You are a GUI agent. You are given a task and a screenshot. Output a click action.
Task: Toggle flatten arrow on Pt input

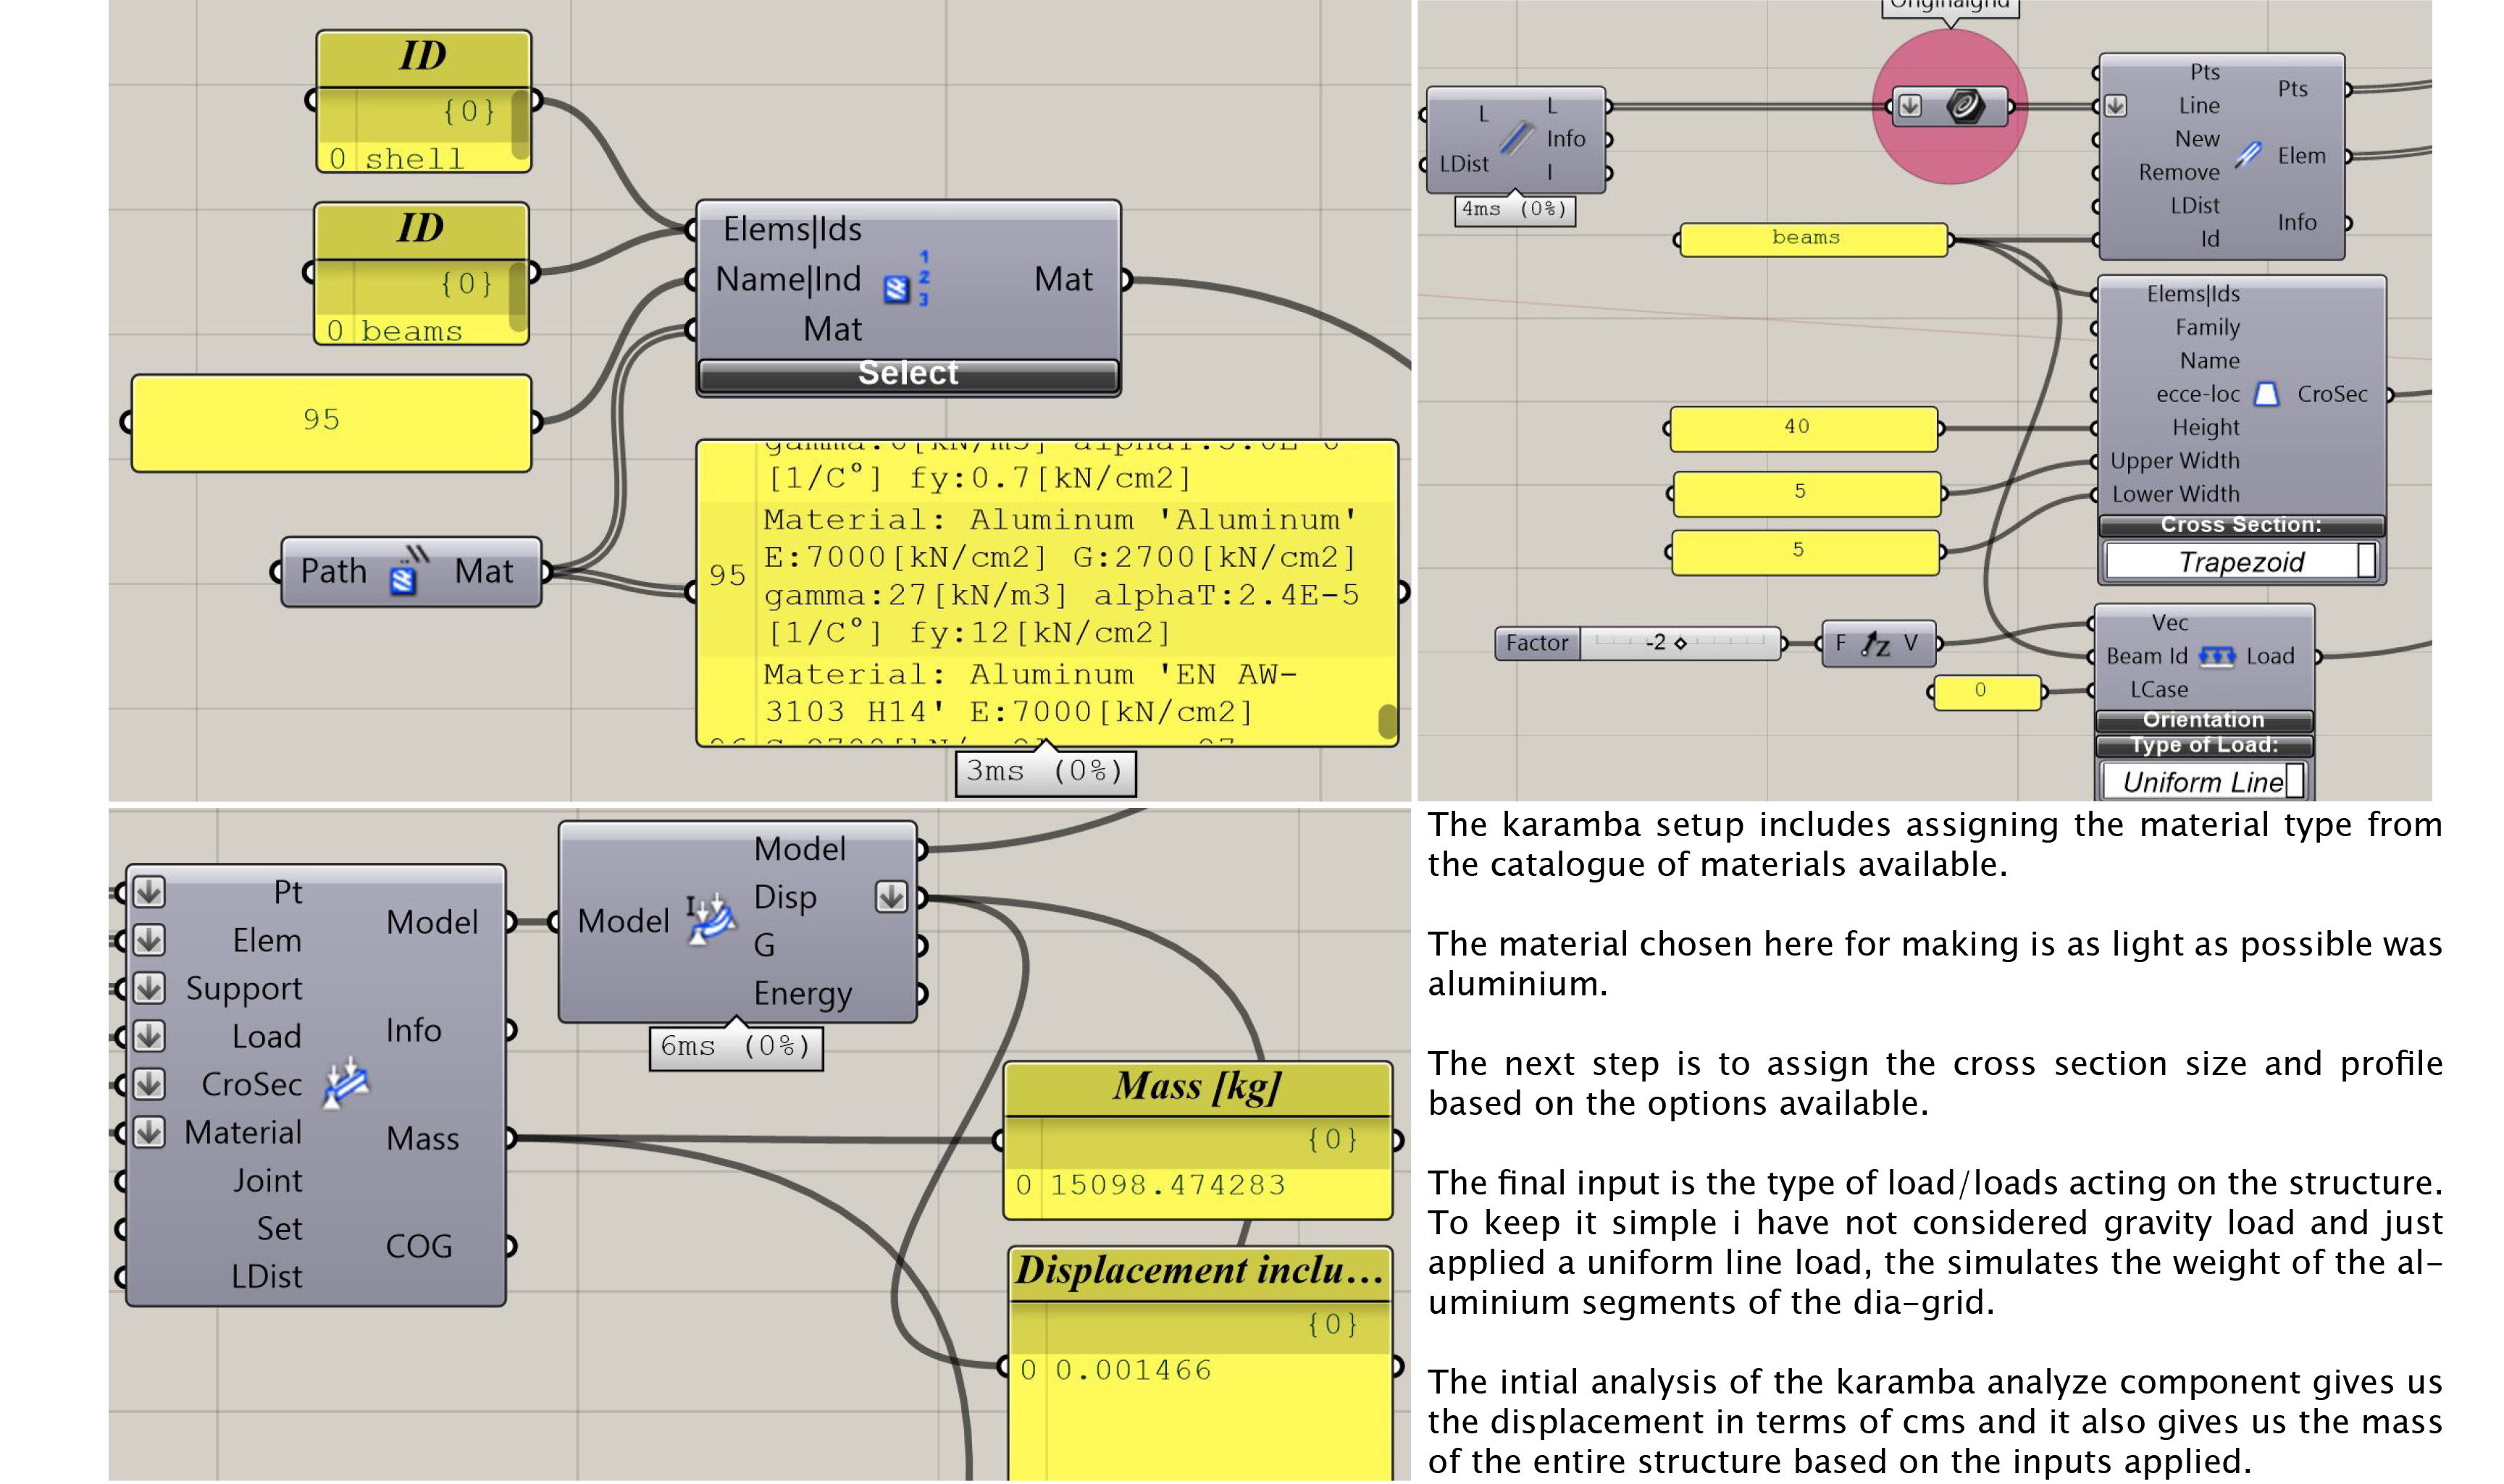149,891
